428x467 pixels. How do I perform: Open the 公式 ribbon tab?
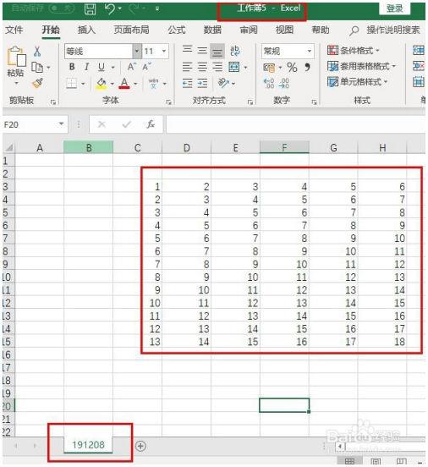click(176, 30)
